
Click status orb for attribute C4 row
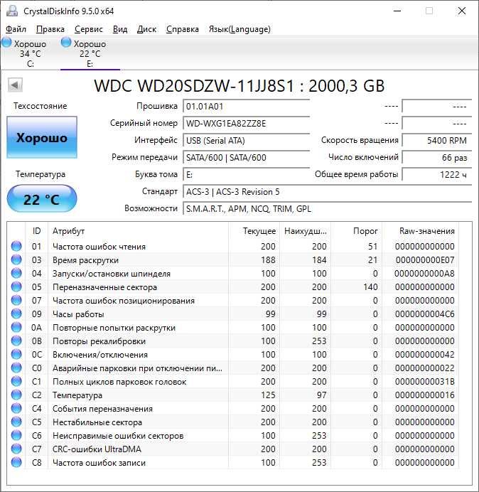16,408
